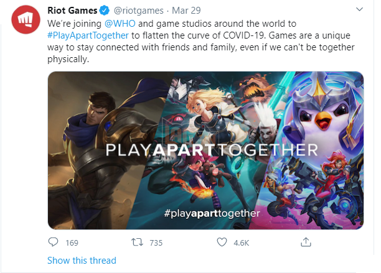View the 735 retweets count
The image size is (381, 273).
coord(156,242)
